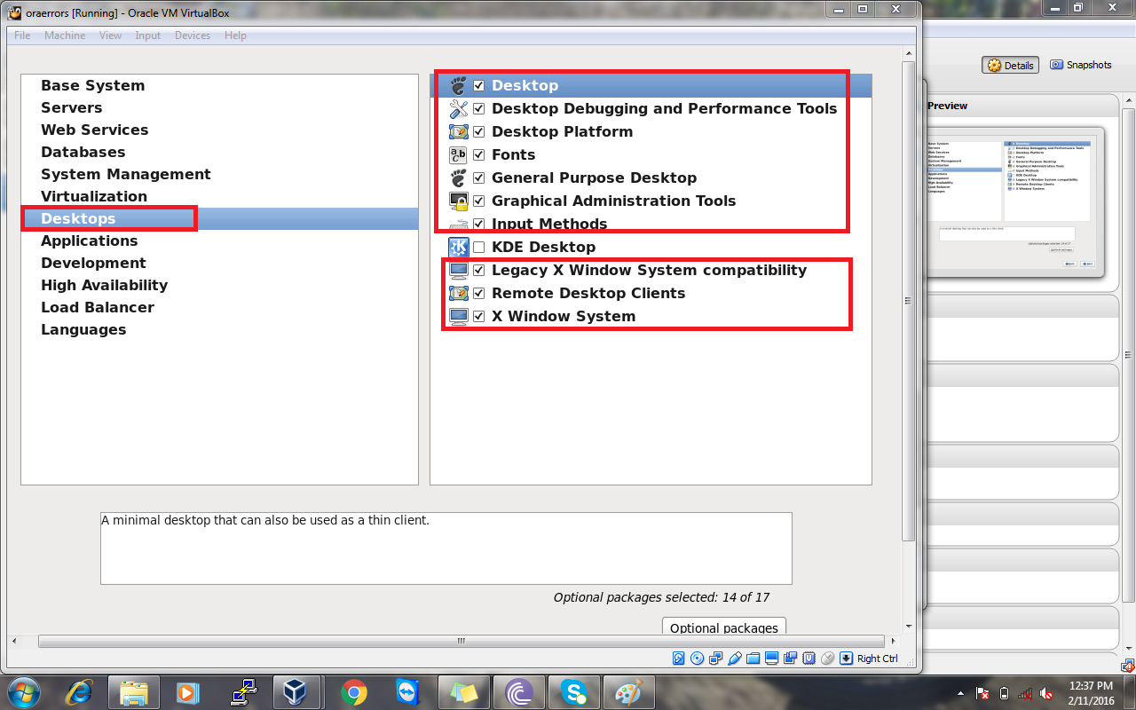
Task: Open the View menu
Action: point(111,35)
